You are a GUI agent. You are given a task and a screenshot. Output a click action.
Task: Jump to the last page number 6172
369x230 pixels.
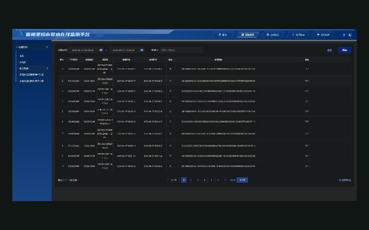232,180
